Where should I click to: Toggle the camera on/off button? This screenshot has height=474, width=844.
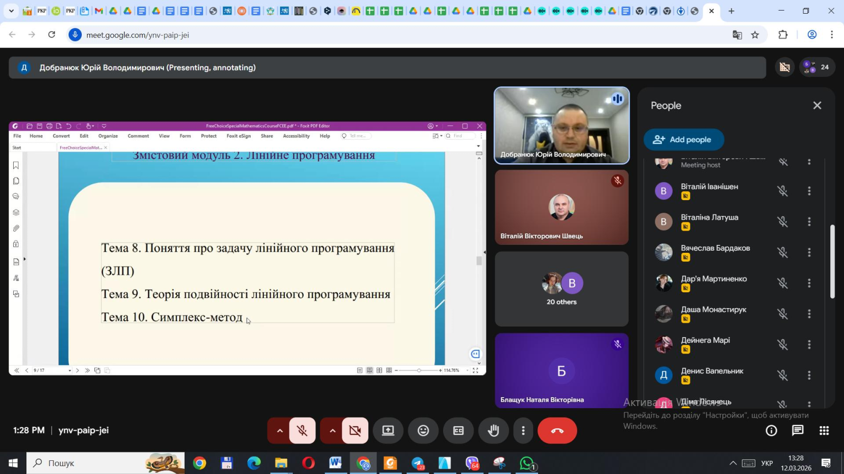point(355,431)
